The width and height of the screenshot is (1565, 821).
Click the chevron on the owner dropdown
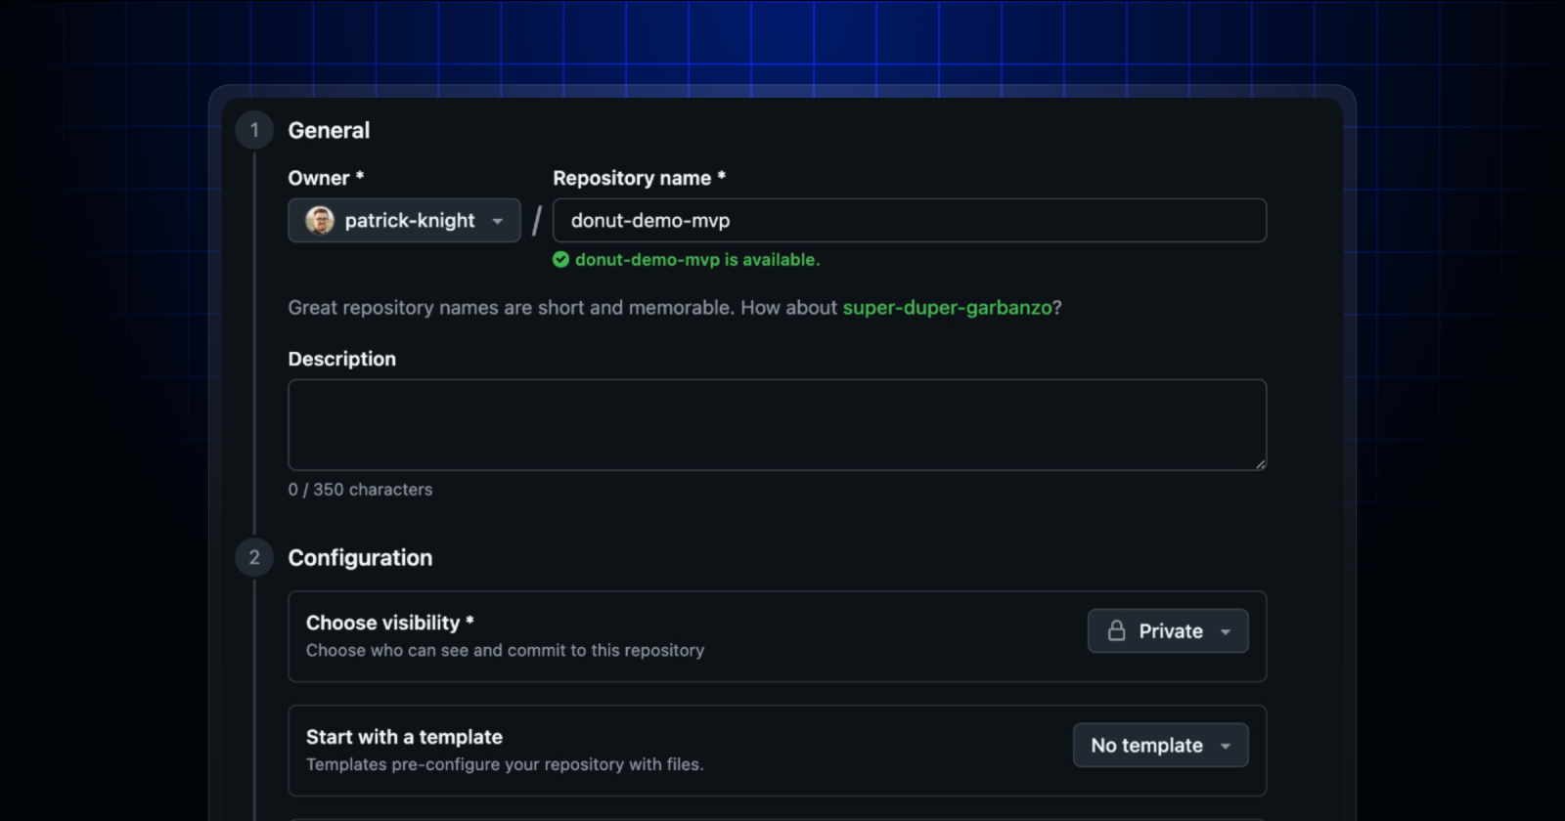coord(498,221)
